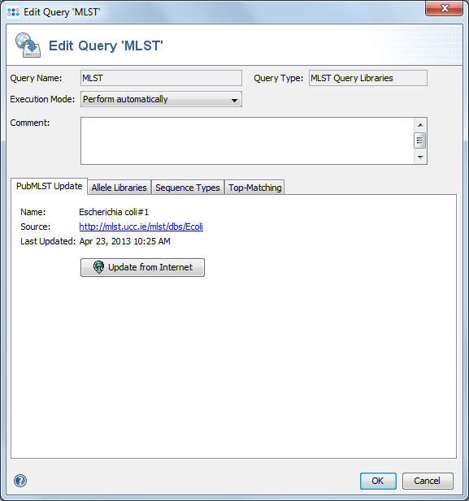Viewport: 469px width, 501px height.
Task: Open the Sequence Types tab
Action: pos(188,188)
